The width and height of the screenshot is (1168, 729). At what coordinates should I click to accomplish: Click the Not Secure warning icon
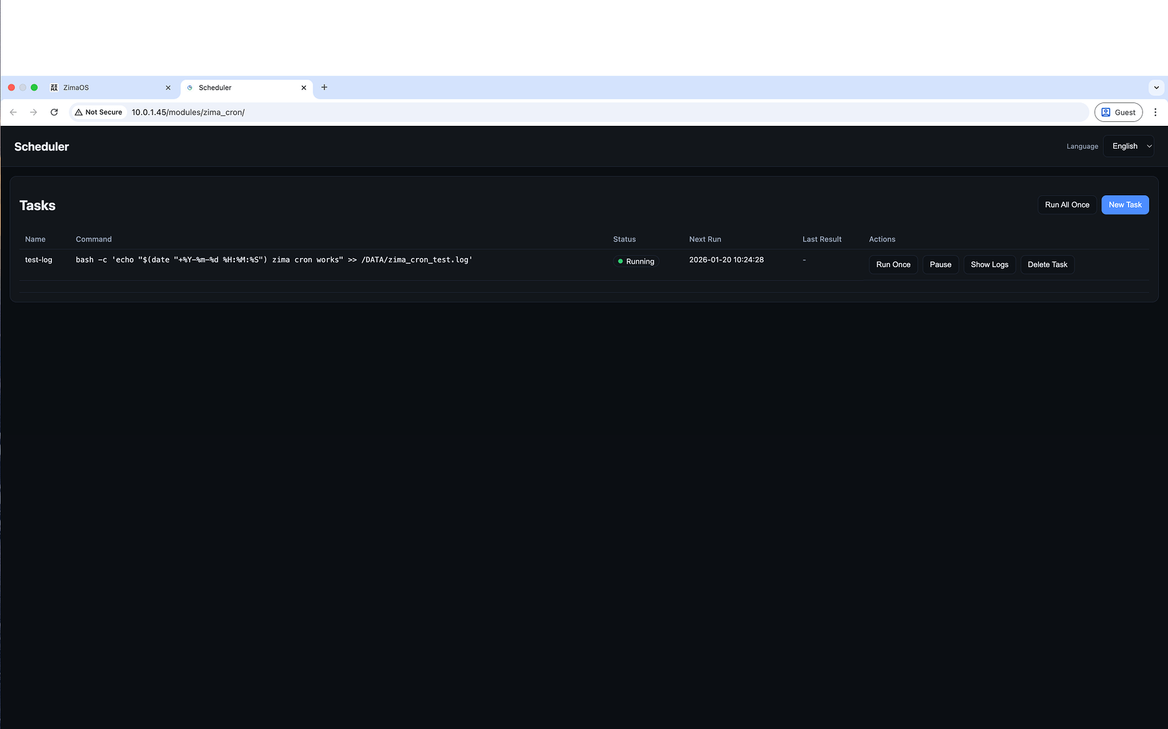79,112
